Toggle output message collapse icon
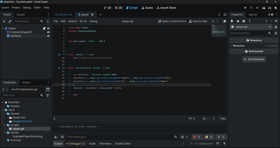This screenshot has width=280, height=148. click(x=62, y=137)
